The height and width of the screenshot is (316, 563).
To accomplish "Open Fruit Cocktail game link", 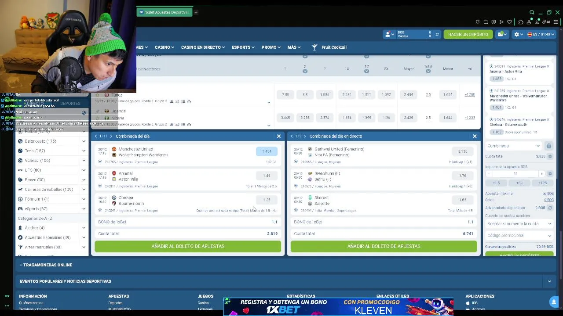I will [x=329, y=47].
